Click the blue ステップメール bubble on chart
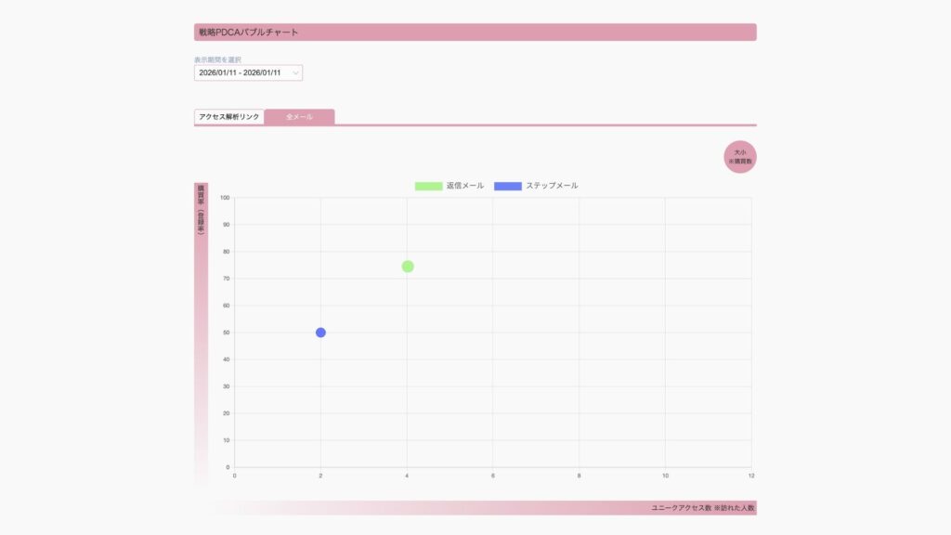Screen dimensions: 951x535 (320, 333)
